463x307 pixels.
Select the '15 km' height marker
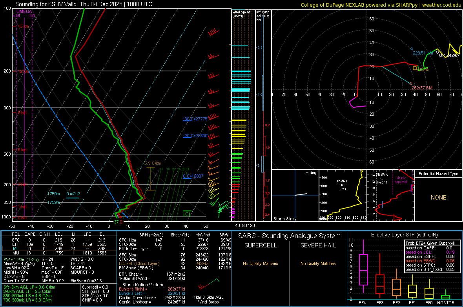pyautogui.click(x=23, y=26)
